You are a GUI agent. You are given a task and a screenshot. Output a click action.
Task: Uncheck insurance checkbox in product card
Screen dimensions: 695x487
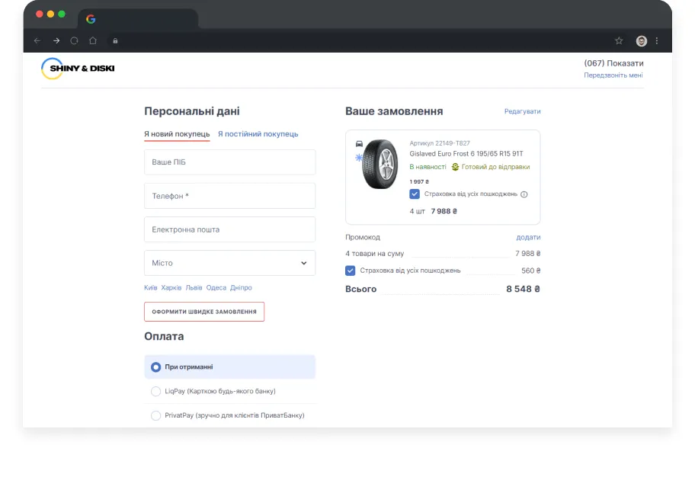click(x=415, y=194)
